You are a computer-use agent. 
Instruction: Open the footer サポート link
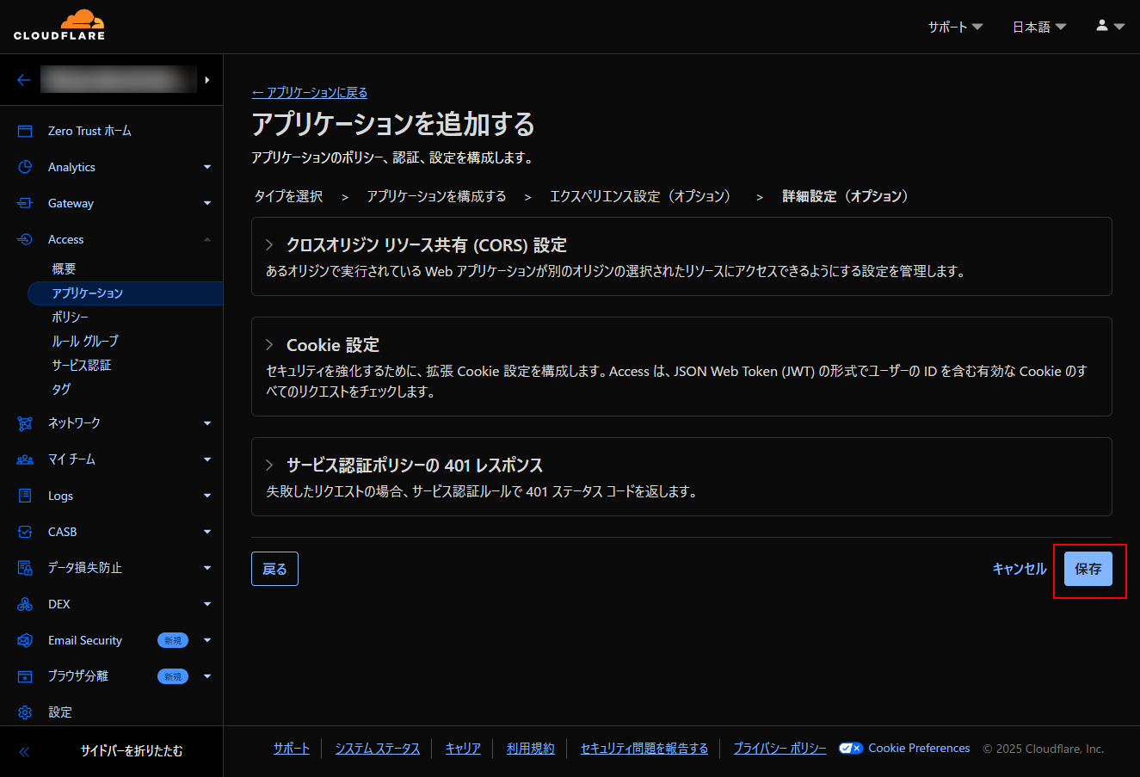pyautogui.click(x=292, y=749)
